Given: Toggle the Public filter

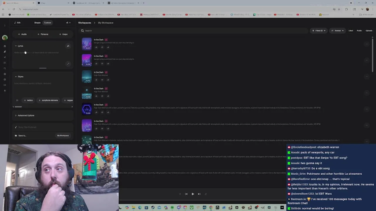Looking at the screenshot, I should (x=359, y=30).
